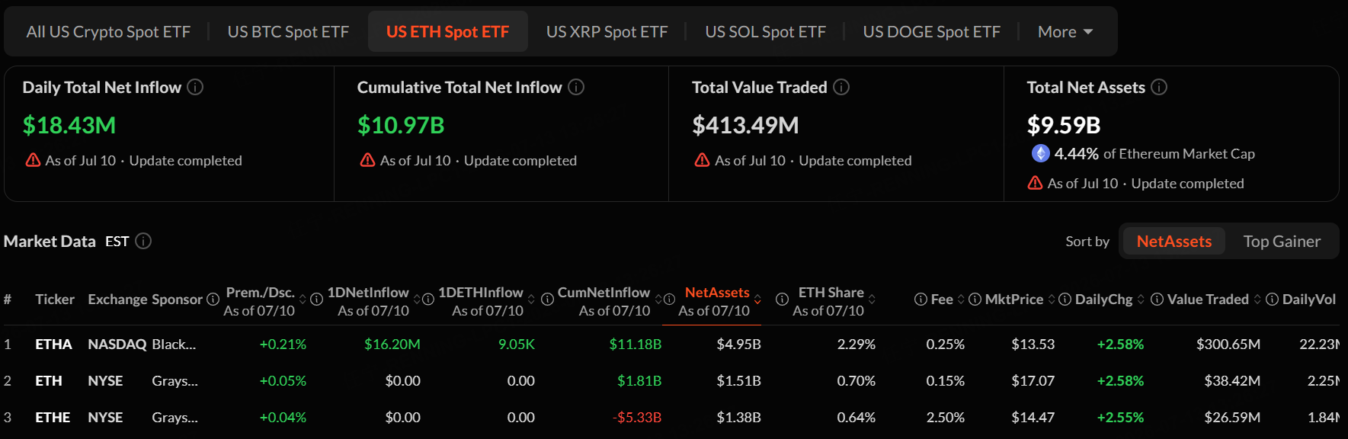Screen dimensions: 1348x439
Task: Click info icon beside Daily Total Net Inflow
Action: click(195, 87)
